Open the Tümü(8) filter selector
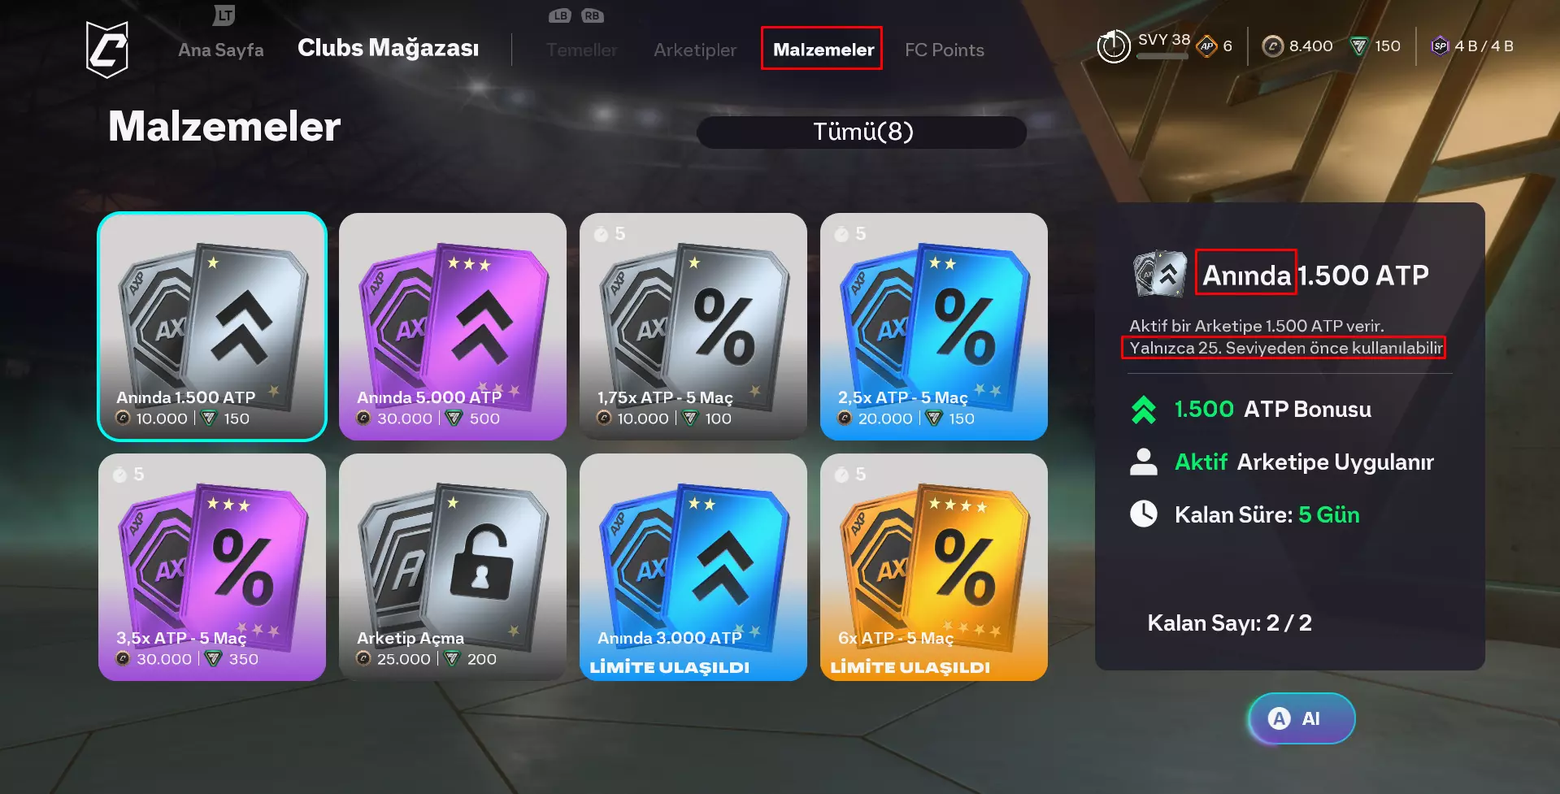Screen dimensions: 1560x794 [x=862, y=132]
